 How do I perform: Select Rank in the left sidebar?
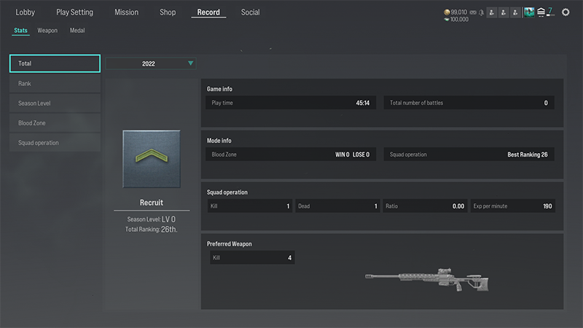(x=55, y=84)
